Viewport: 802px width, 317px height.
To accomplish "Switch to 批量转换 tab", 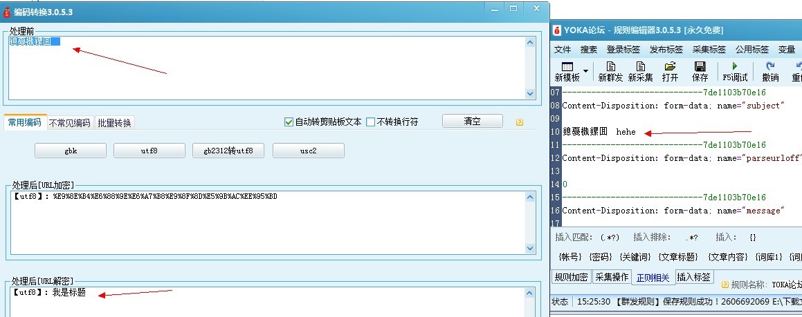I will click(115, 122).
